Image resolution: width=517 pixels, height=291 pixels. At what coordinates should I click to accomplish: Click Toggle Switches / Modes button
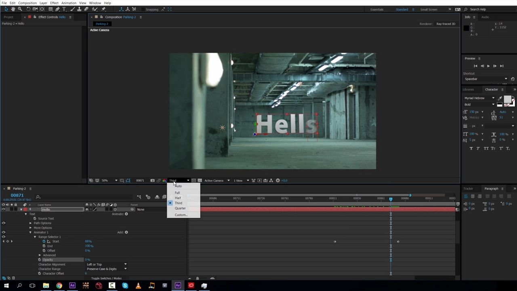(106, 278)
